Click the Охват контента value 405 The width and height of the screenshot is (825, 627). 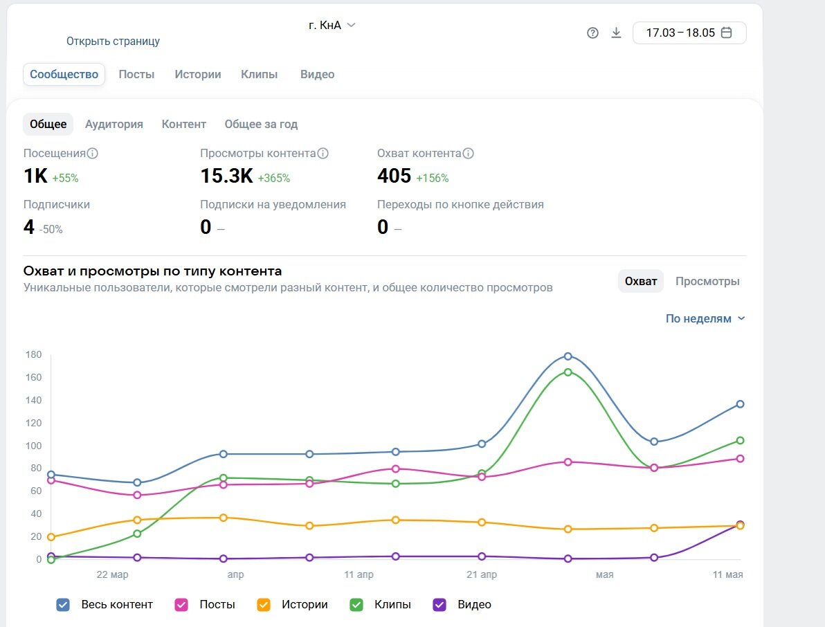tap(394, 176)
